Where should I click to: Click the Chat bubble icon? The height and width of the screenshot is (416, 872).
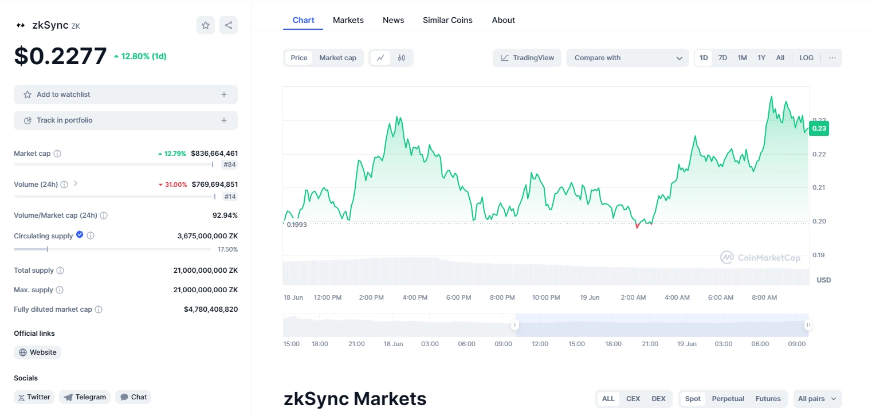coord(124,397)
